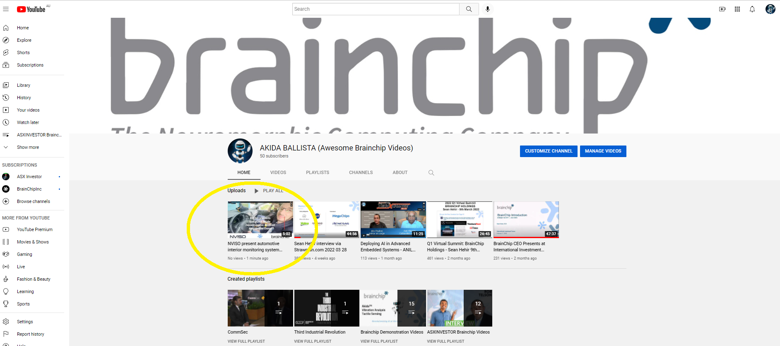
Task: Switch to the Home channel tab
Action: click(x=244, y=172)
